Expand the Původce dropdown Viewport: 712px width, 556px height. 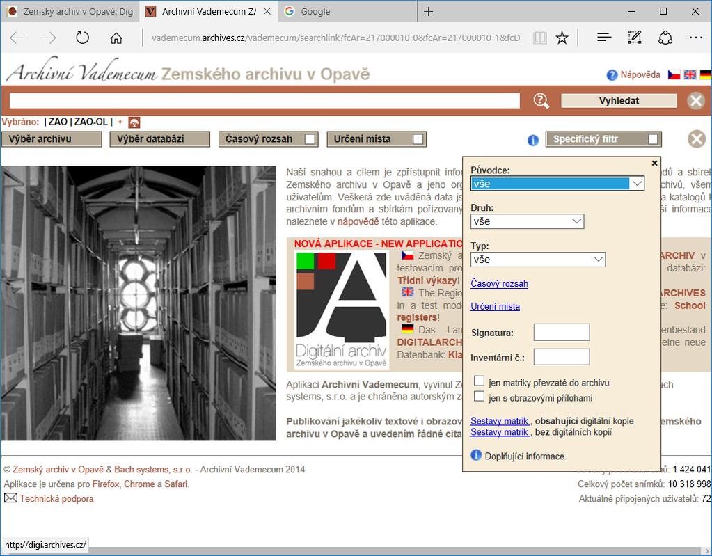(x=557, y=184)
